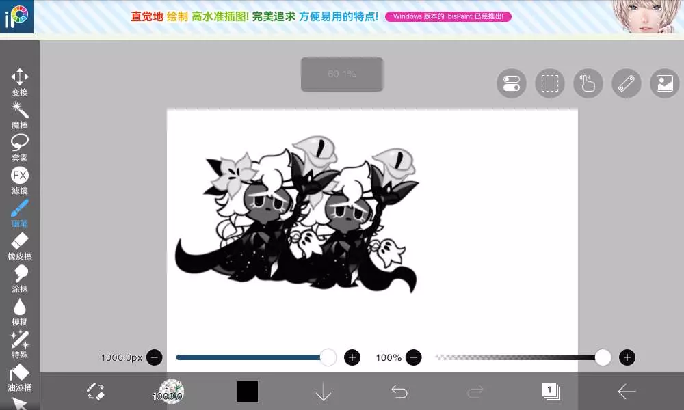This screenshot has height=410, width=684.
Task: Select the Lasso (套索) tool
Action: click(20, 147)
